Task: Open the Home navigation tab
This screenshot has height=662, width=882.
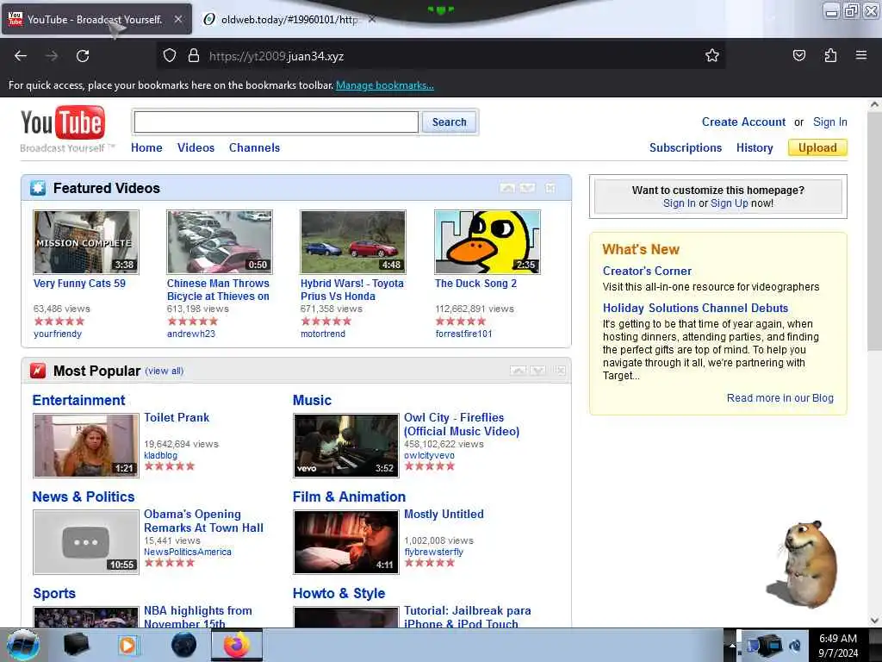Action: point(146,147)
